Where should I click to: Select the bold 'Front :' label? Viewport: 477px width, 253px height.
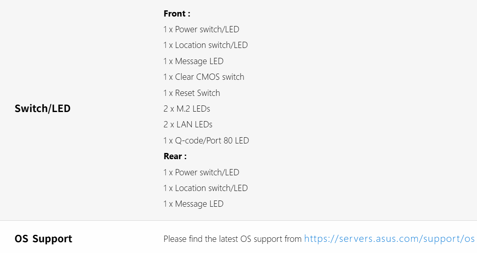click(x=177, y=14)
